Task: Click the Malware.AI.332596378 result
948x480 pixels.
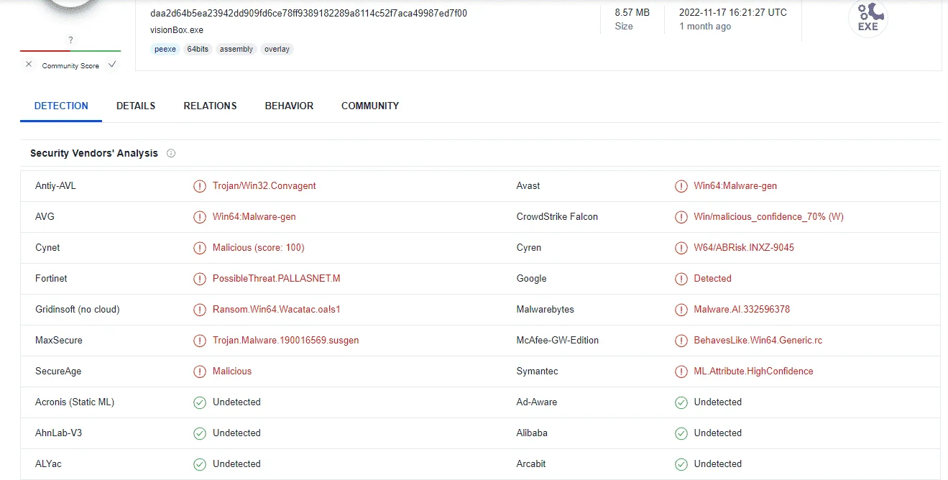Action: coord(742,310)
